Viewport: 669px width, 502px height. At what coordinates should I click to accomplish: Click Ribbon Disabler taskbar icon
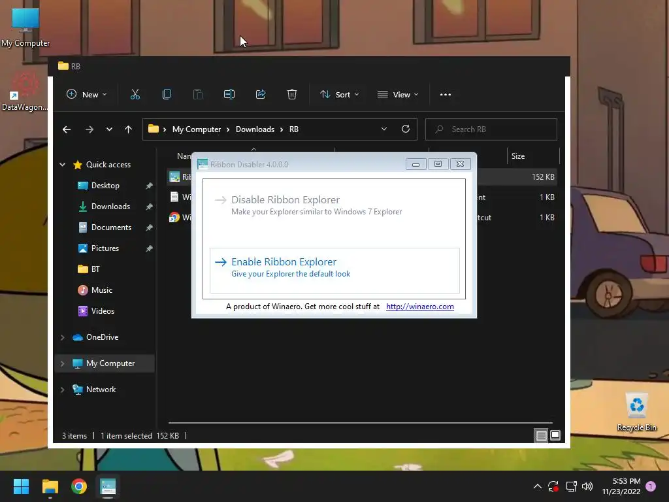108,486
